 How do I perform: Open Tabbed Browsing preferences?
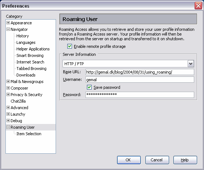point(31,69)
